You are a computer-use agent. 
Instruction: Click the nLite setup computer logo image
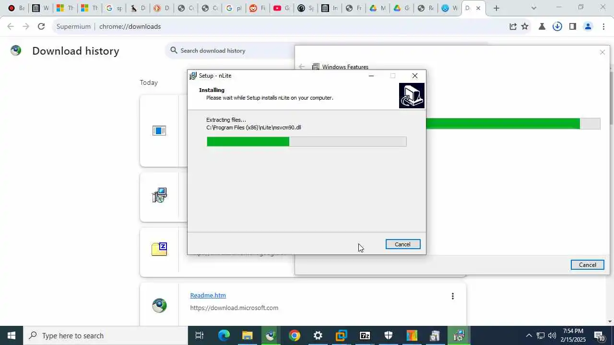click(412, 96)
